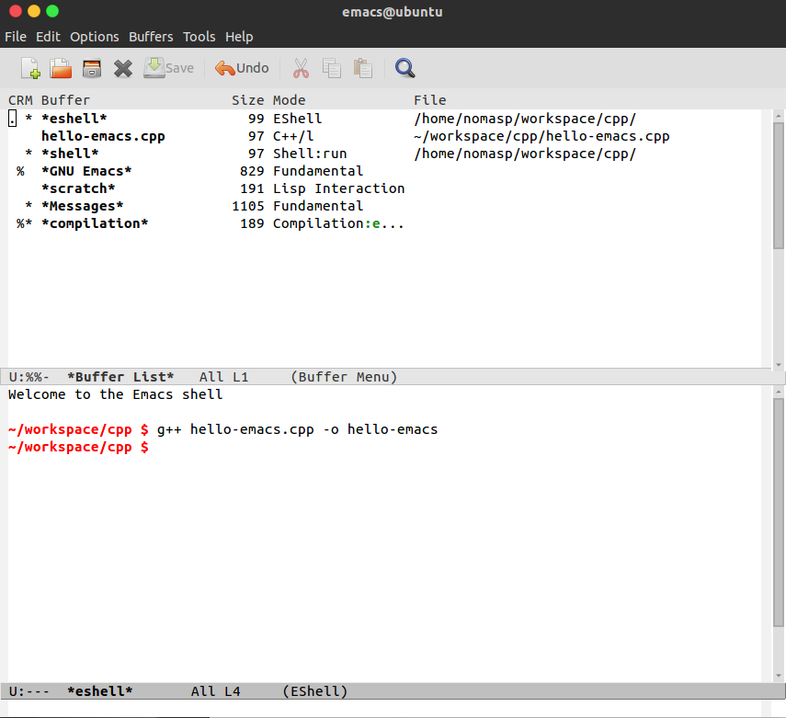Click the Copy toolbar icon
The image size is (786, 718).
(331, 68)
